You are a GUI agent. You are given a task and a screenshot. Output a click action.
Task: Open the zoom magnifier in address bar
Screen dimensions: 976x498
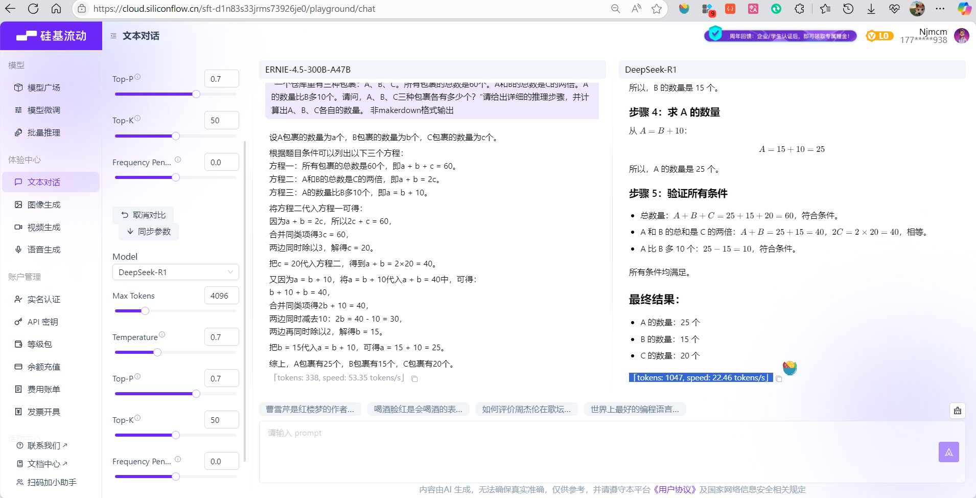[x=616, y=9]
